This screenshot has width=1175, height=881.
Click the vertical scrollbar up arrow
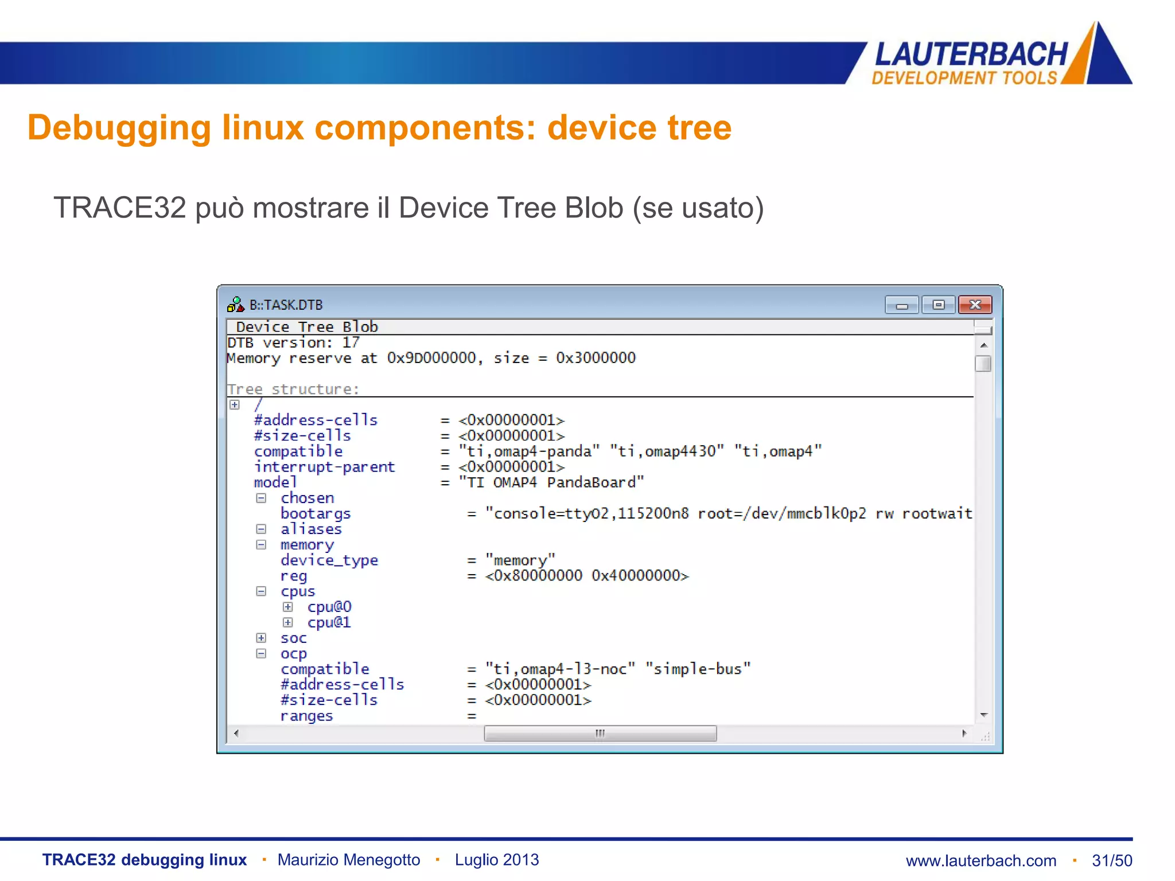click(x=983, y=345)
